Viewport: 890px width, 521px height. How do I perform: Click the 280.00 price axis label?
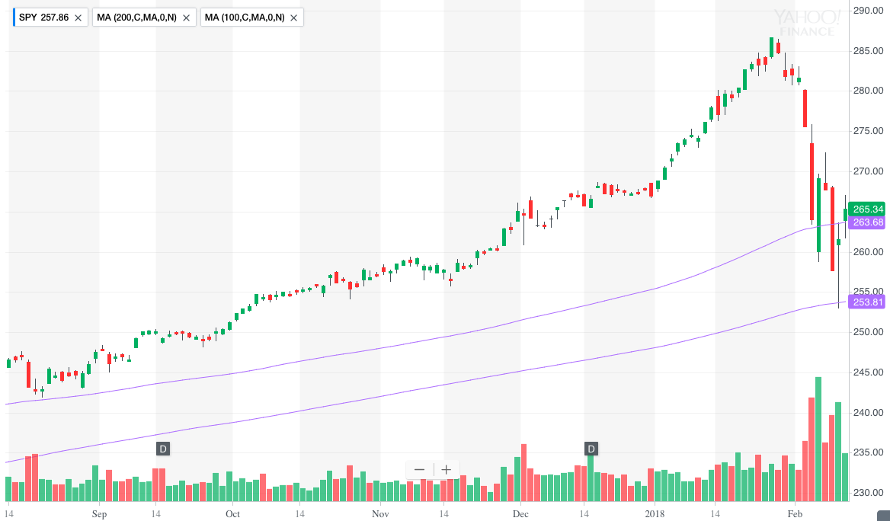coord(869,90)
